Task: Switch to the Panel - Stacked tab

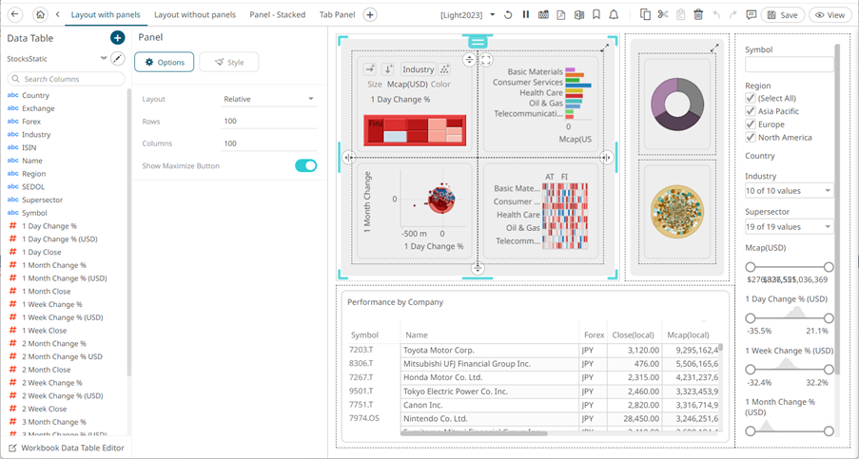Action: tap(278, 15)
